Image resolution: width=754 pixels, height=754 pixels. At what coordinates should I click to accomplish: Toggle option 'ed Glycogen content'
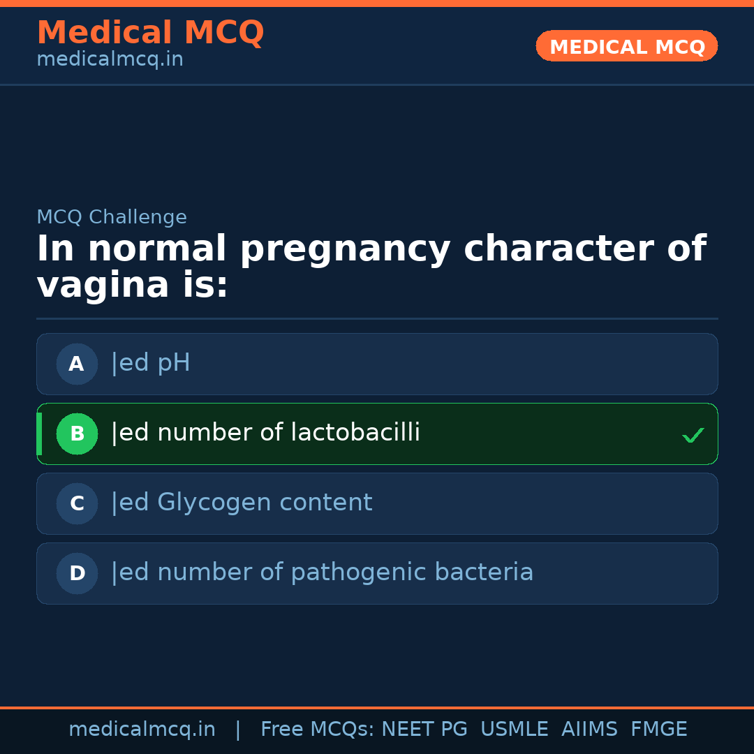(x=377, y=503)
